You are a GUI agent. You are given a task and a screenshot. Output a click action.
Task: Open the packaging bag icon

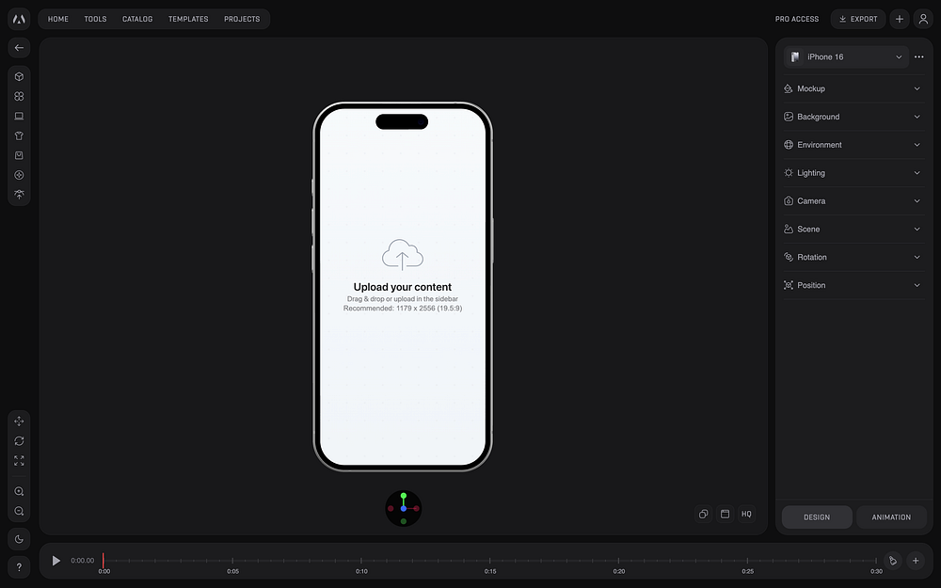point(19,155)
